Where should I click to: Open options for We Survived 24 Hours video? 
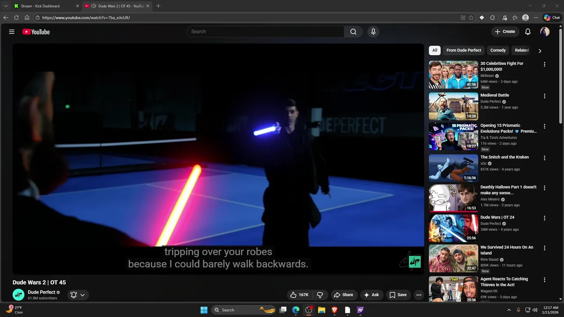coord(545,248)
